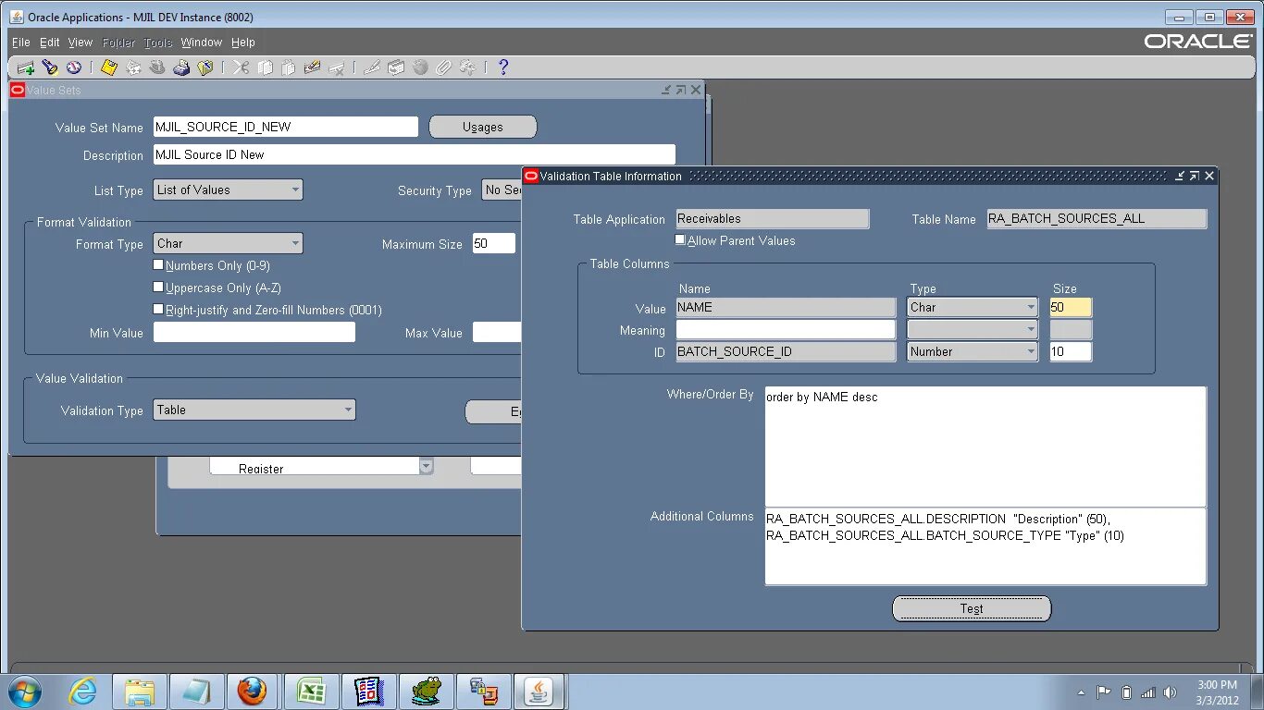Image resolution: width=1264 pixels, height=710 pixels.
Task: Click the Table Application Receivables field
Action: click(773, 218)
